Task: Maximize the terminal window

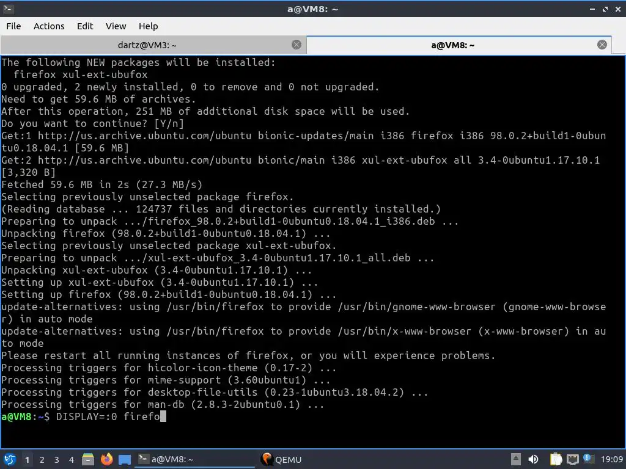Action: point(605,9)
